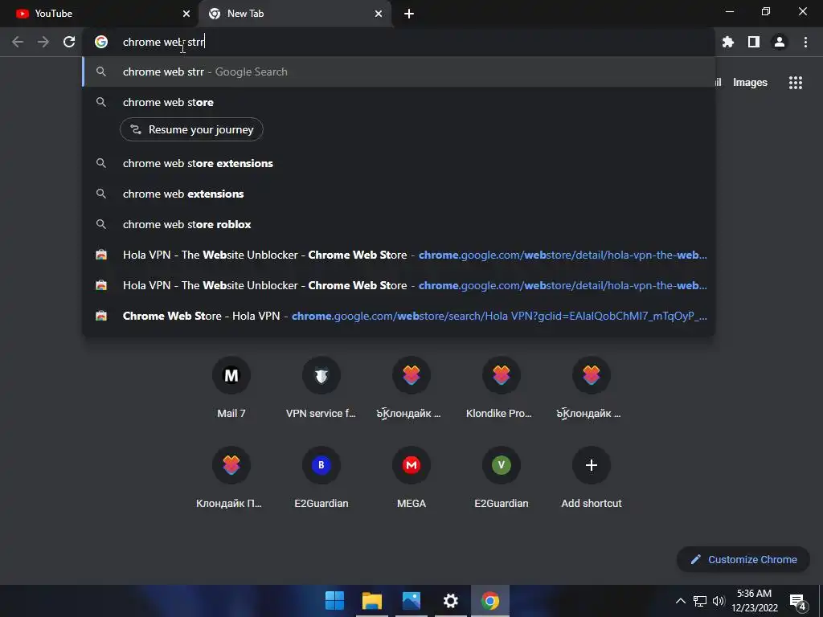Select 'chrome web store extensions' suggestion

[399, 163]
